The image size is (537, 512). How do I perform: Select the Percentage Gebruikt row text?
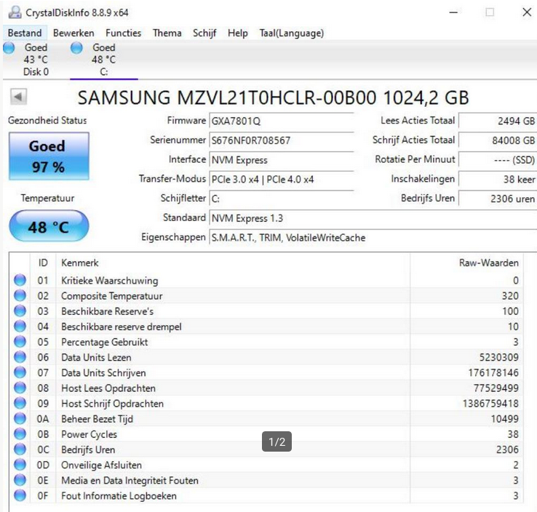point(105,343)
